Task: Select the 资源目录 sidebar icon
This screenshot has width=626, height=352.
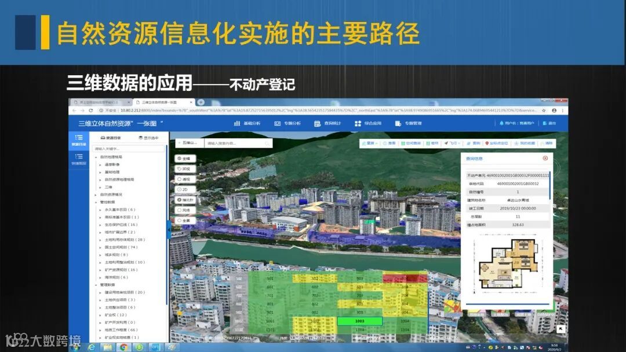Action: (79, 140)
